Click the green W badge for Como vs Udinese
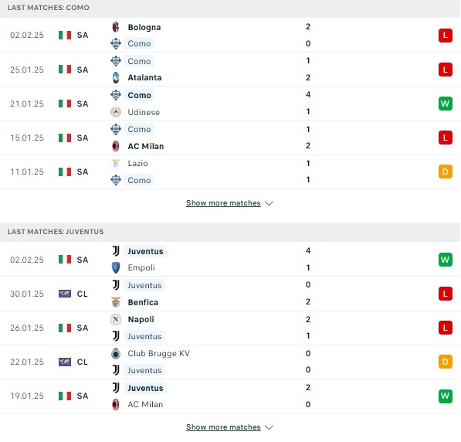Image resolution: width=461 pixels, height=442 pixels. [x=446, y=104]
